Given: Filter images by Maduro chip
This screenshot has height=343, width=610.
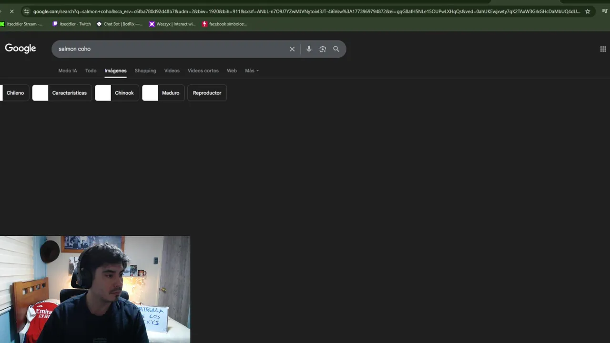Looking at the screenshot, I should pyautogui.click(x=163, y=93).
